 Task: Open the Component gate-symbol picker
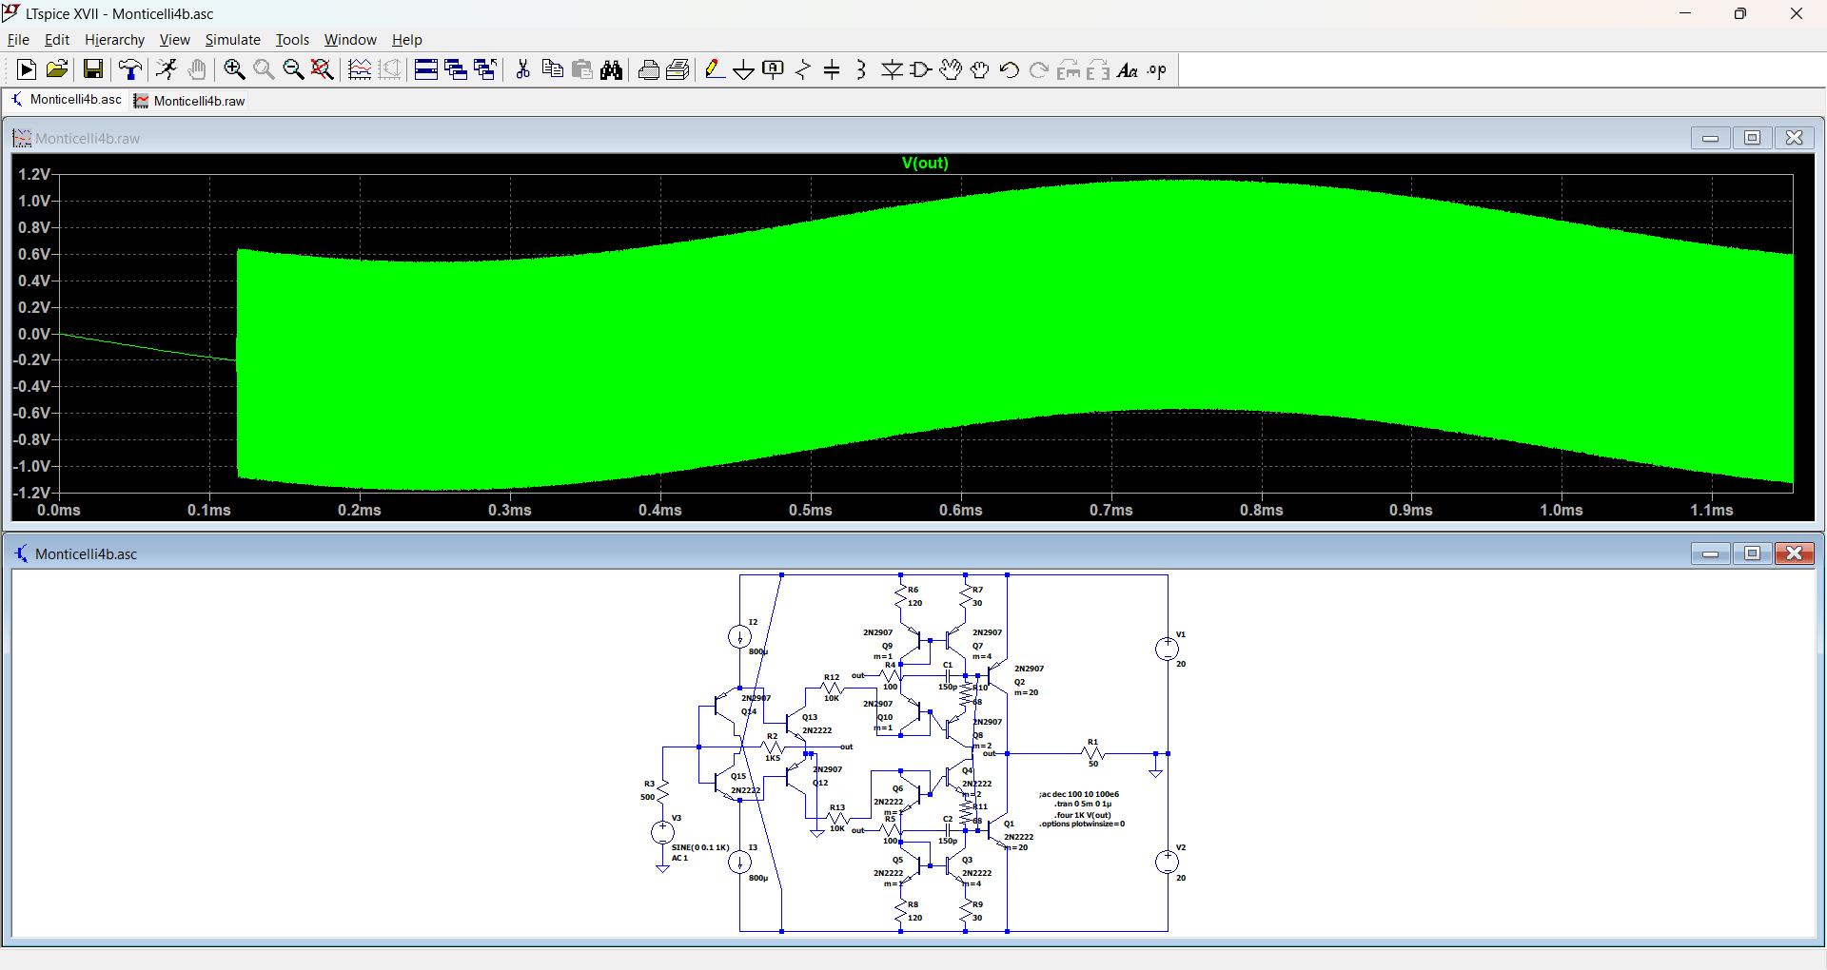[x=921, y=69]
